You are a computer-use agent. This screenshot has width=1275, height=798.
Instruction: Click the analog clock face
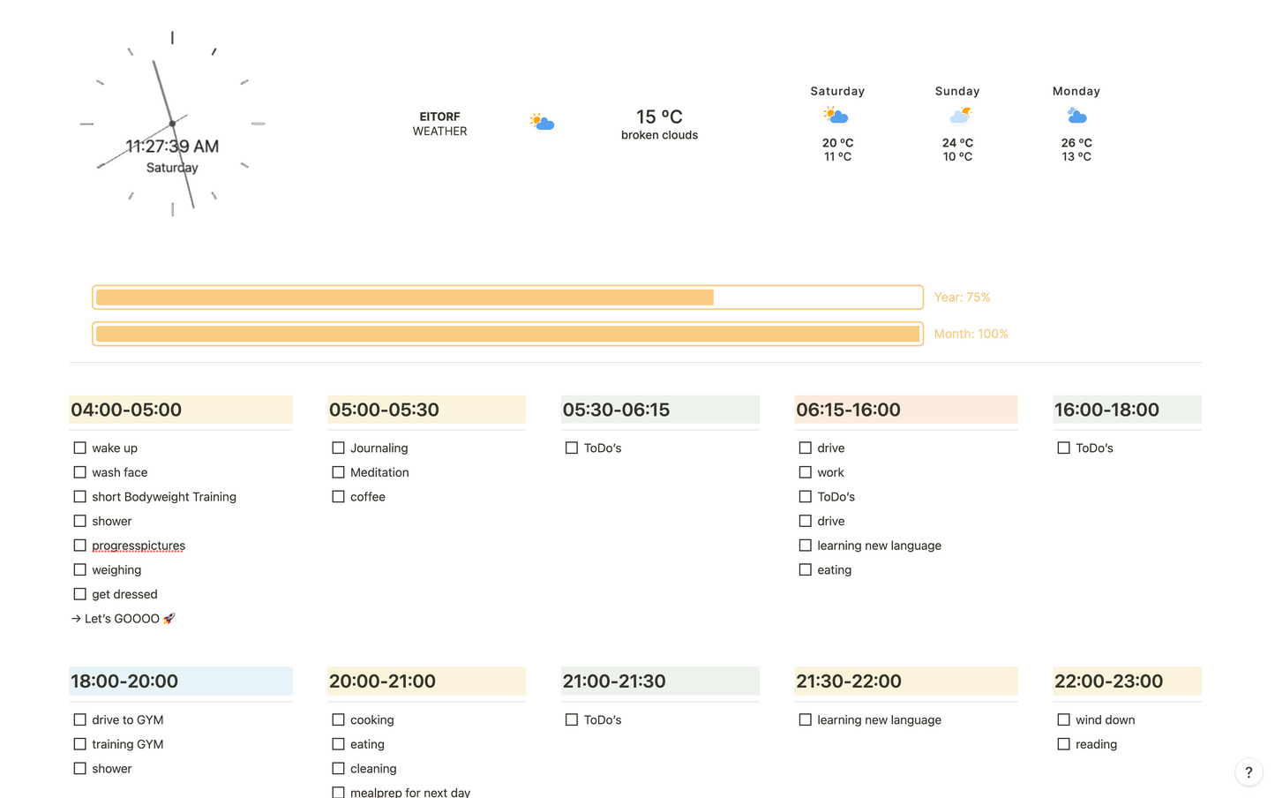[172, 124]
